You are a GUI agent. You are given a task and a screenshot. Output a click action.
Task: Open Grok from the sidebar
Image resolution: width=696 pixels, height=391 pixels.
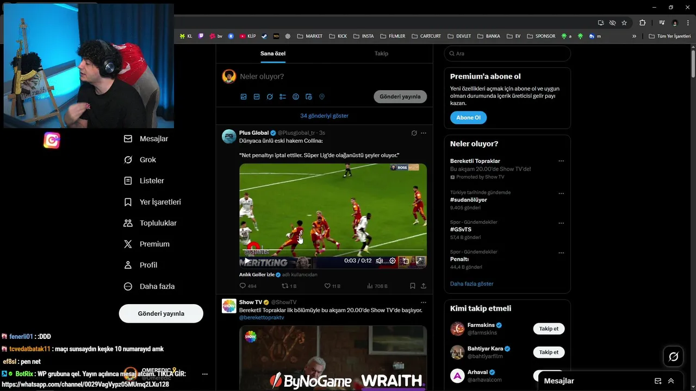pyautogui.click(x=140, y=160)
